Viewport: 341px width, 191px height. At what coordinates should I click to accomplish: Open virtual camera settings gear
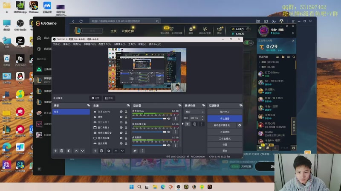(240, 125)
